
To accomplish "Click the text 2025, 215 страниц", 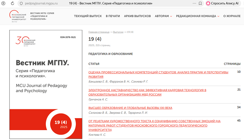I will [99, 45].
